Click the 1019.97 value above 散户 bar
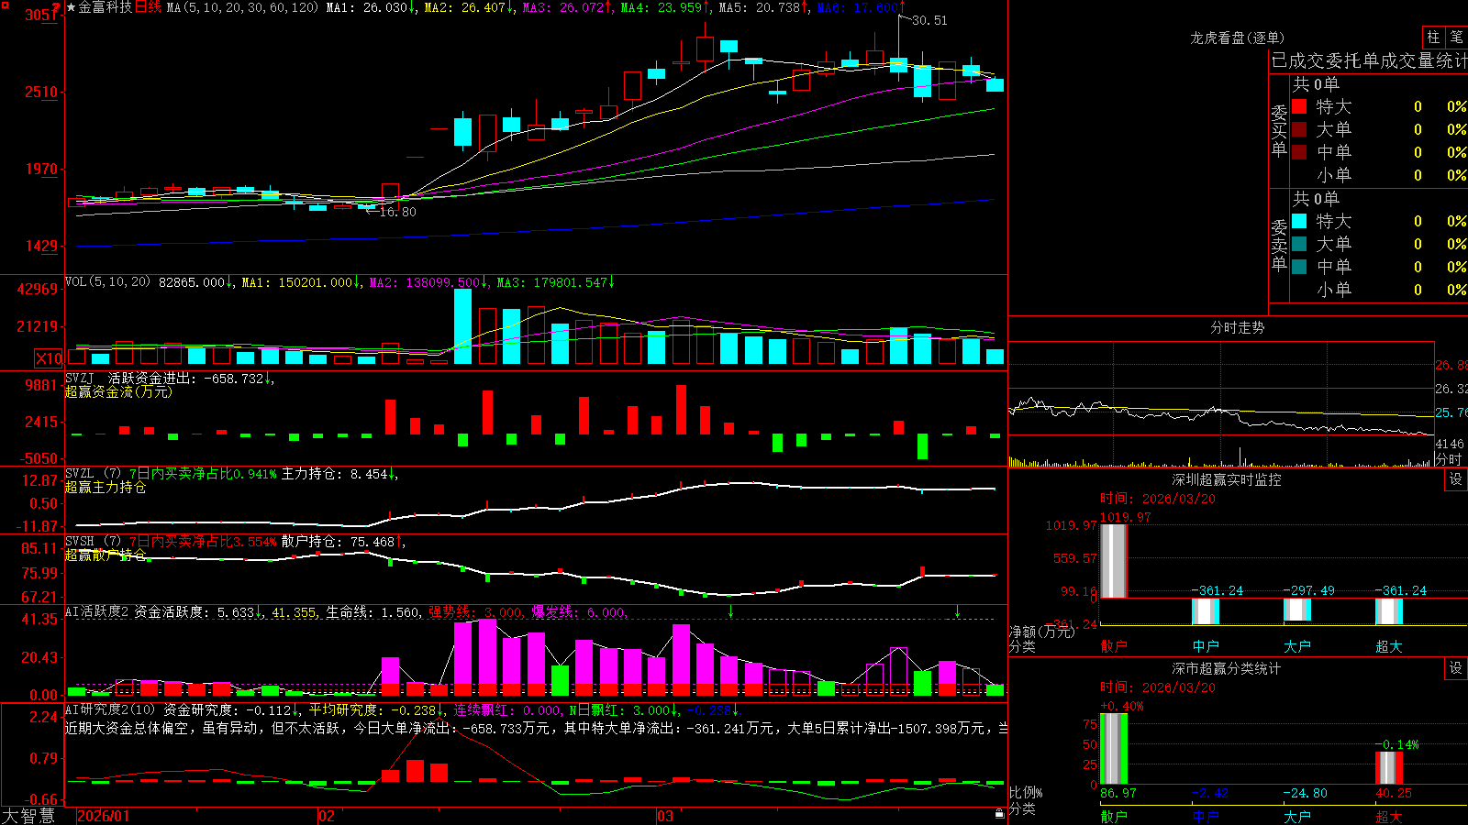Viewport: 1468px width, 825px height. (x=1125, y=517)
